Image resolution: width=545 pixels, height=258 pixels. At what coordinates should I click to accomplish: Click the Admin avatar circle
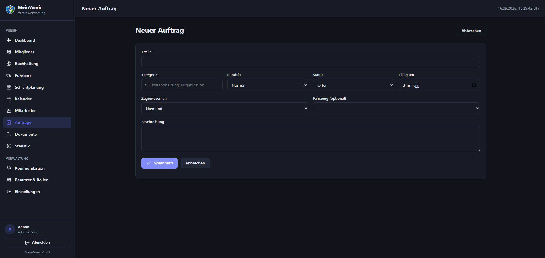coord(10,229)
